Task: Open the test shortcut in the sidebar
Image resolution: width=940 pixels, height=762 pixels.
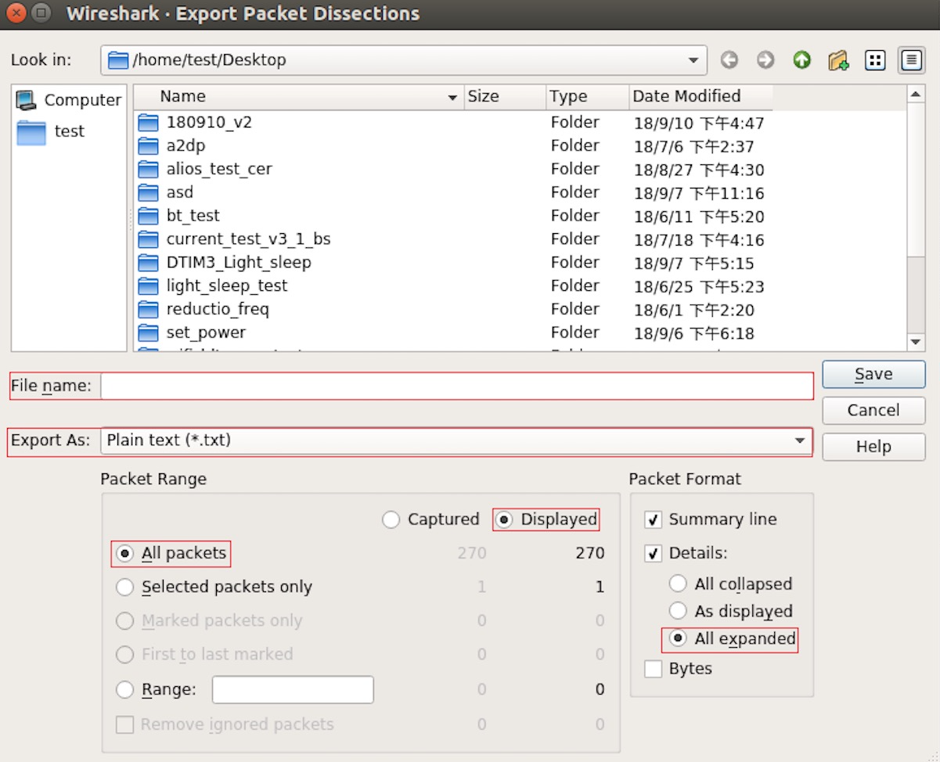Action: 69,131
